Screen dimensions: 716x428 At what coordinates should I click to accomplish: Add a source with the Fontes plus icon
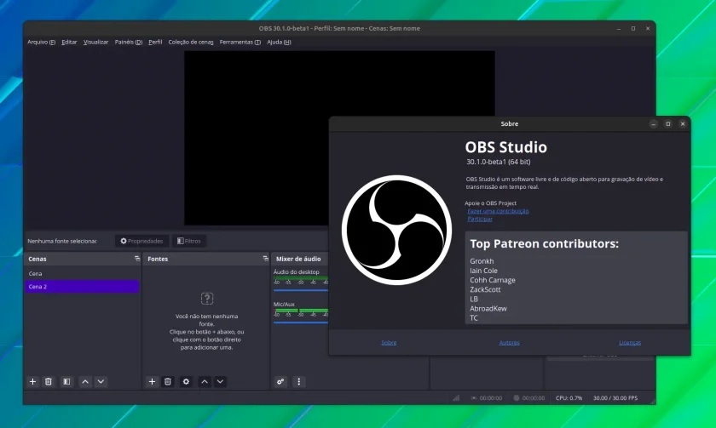click(152, 381)
